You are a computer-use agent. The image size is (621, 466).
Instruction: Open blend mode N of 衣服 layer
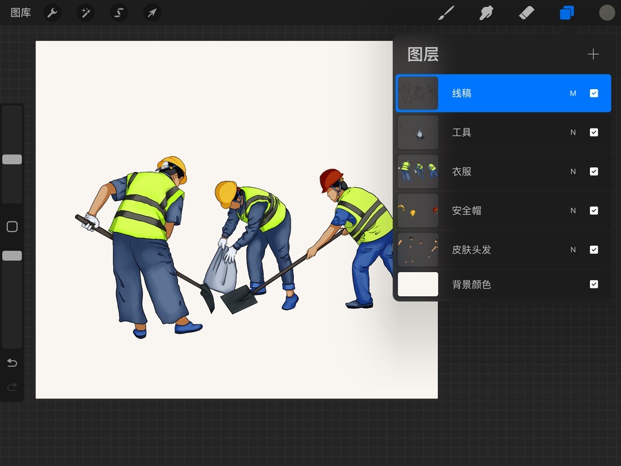(573, 172)
